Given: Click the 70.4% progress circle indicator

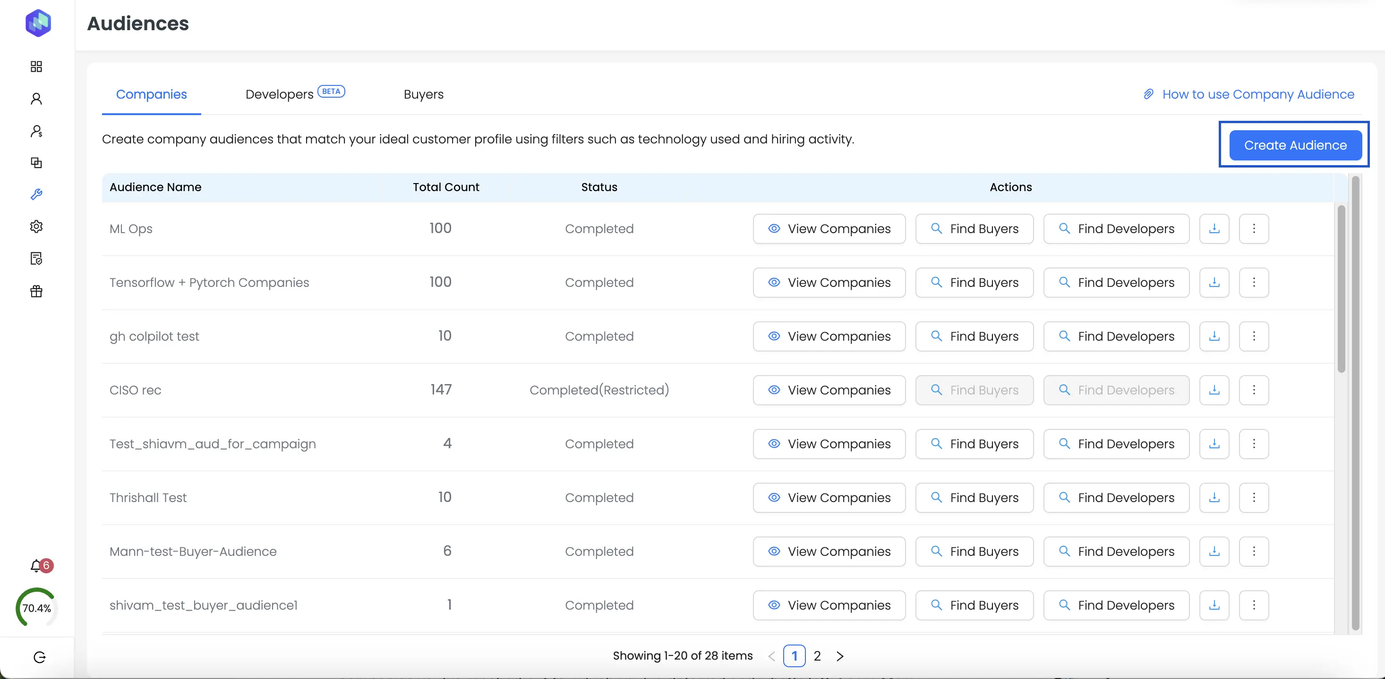Looking at the screenshot, I should [x=36, y=608].
